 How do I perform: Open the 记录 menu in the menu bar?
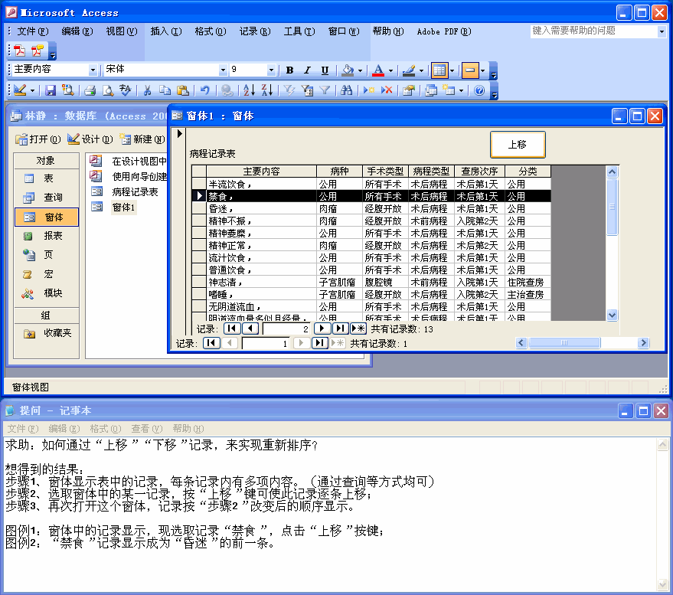click(x=254, y=31)
